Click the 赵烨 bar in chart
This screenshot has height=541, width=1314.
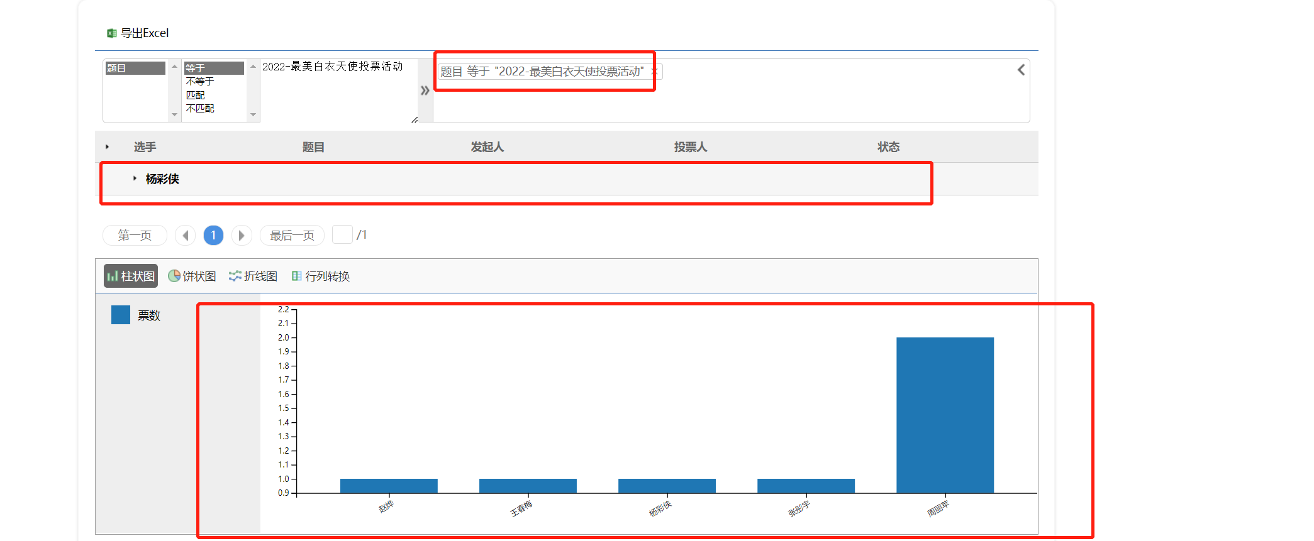click(x=389, y=486)
